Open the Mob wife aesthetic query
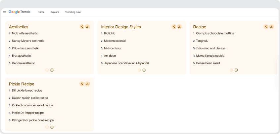The width and height of the screenshot is (280, 134). click(x=25, y=33)
